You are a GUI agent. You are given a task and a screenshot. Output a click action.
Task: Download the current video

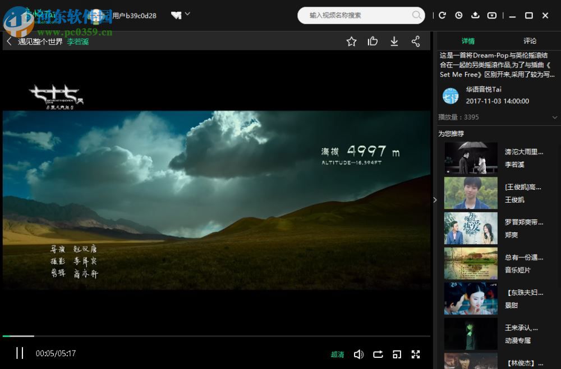coord(394,41)
